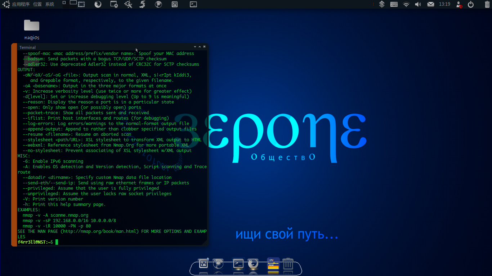Launch Chromium from the top panel
This screenshot has height=276, width=492.
(158, 4)
